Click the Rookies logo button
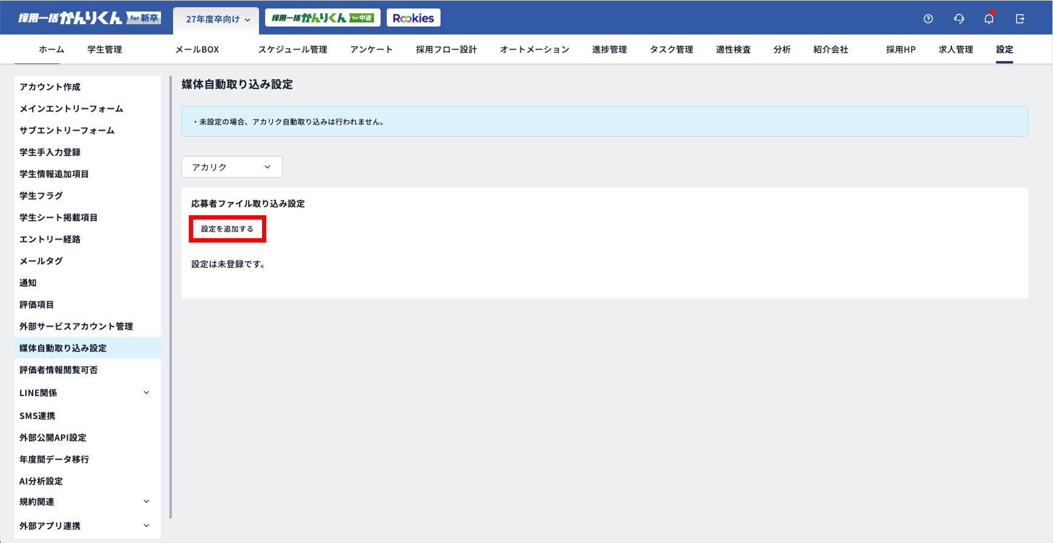The image size is (1053, 543). pyautogui.click(x=413, y=18)
